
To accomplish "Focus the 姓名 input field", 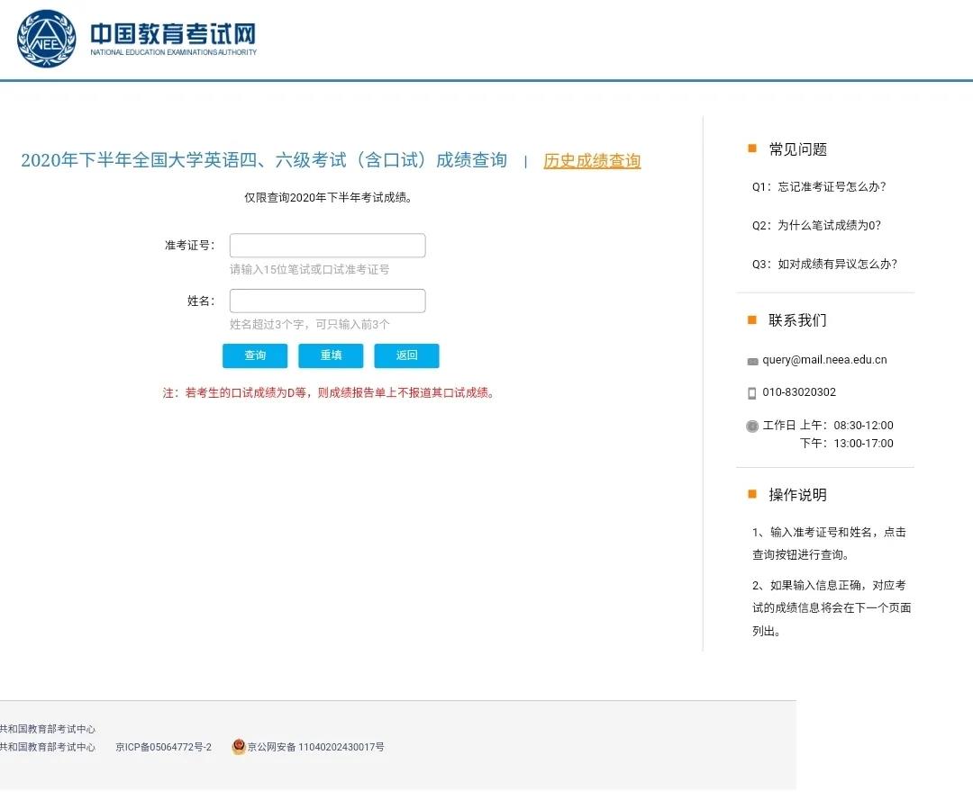I will (x=328, y=301).
